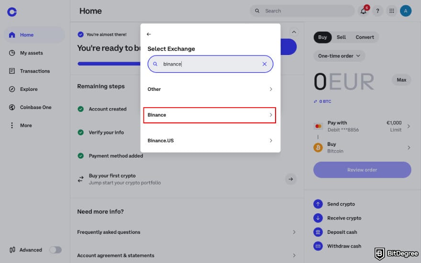Click the exchange search input field
Image resolution: width=421 pixels, height=263 pixels.
[x=210, y=64]
